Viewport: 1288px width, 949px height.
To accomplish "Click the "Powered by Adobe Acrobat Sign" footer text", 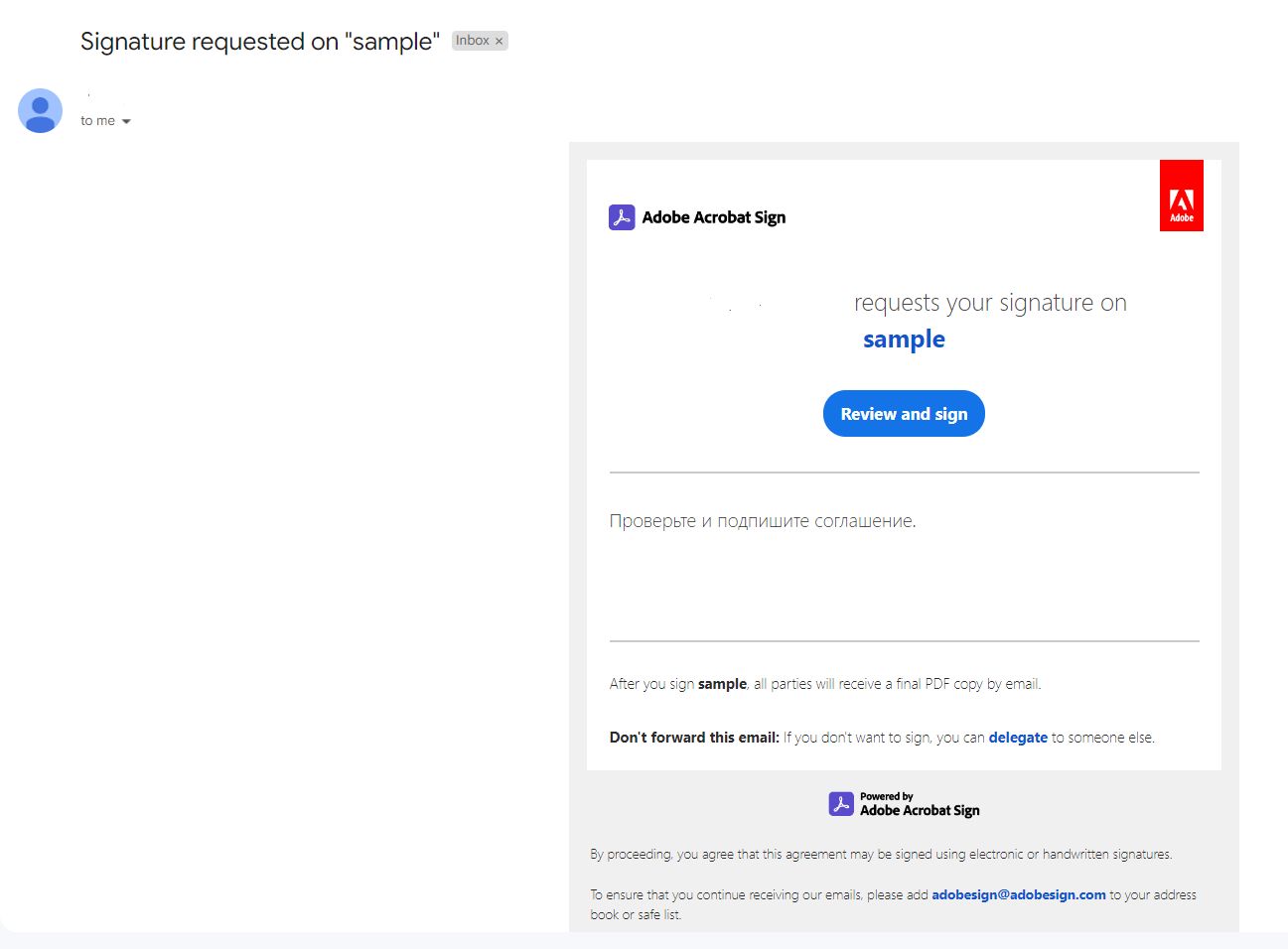I will coord(920,804).
